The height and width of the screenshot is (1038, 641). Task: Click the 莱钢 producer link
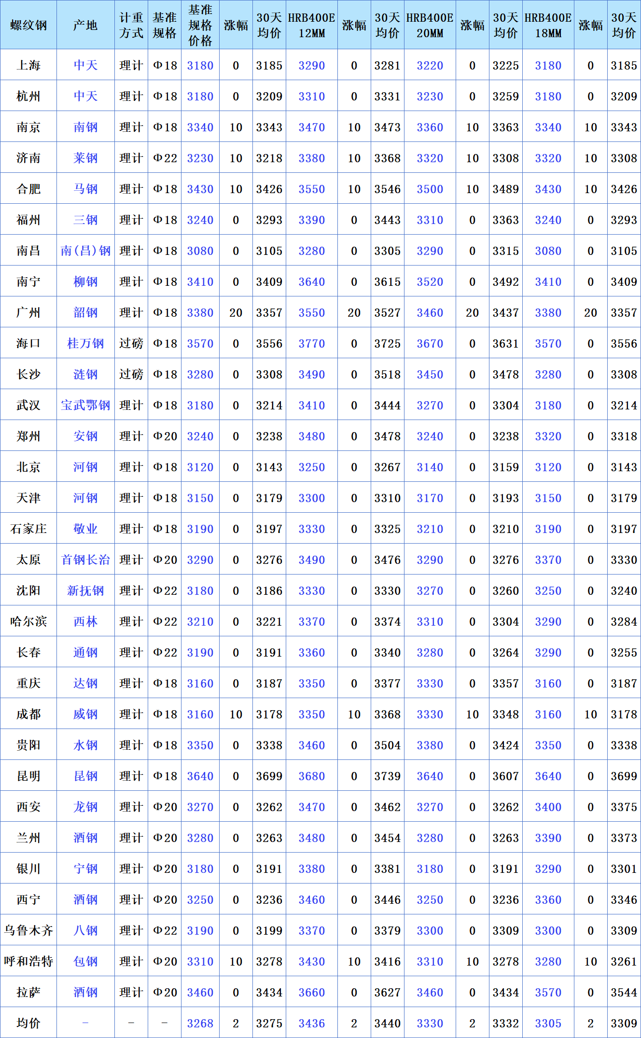point(85,158)
